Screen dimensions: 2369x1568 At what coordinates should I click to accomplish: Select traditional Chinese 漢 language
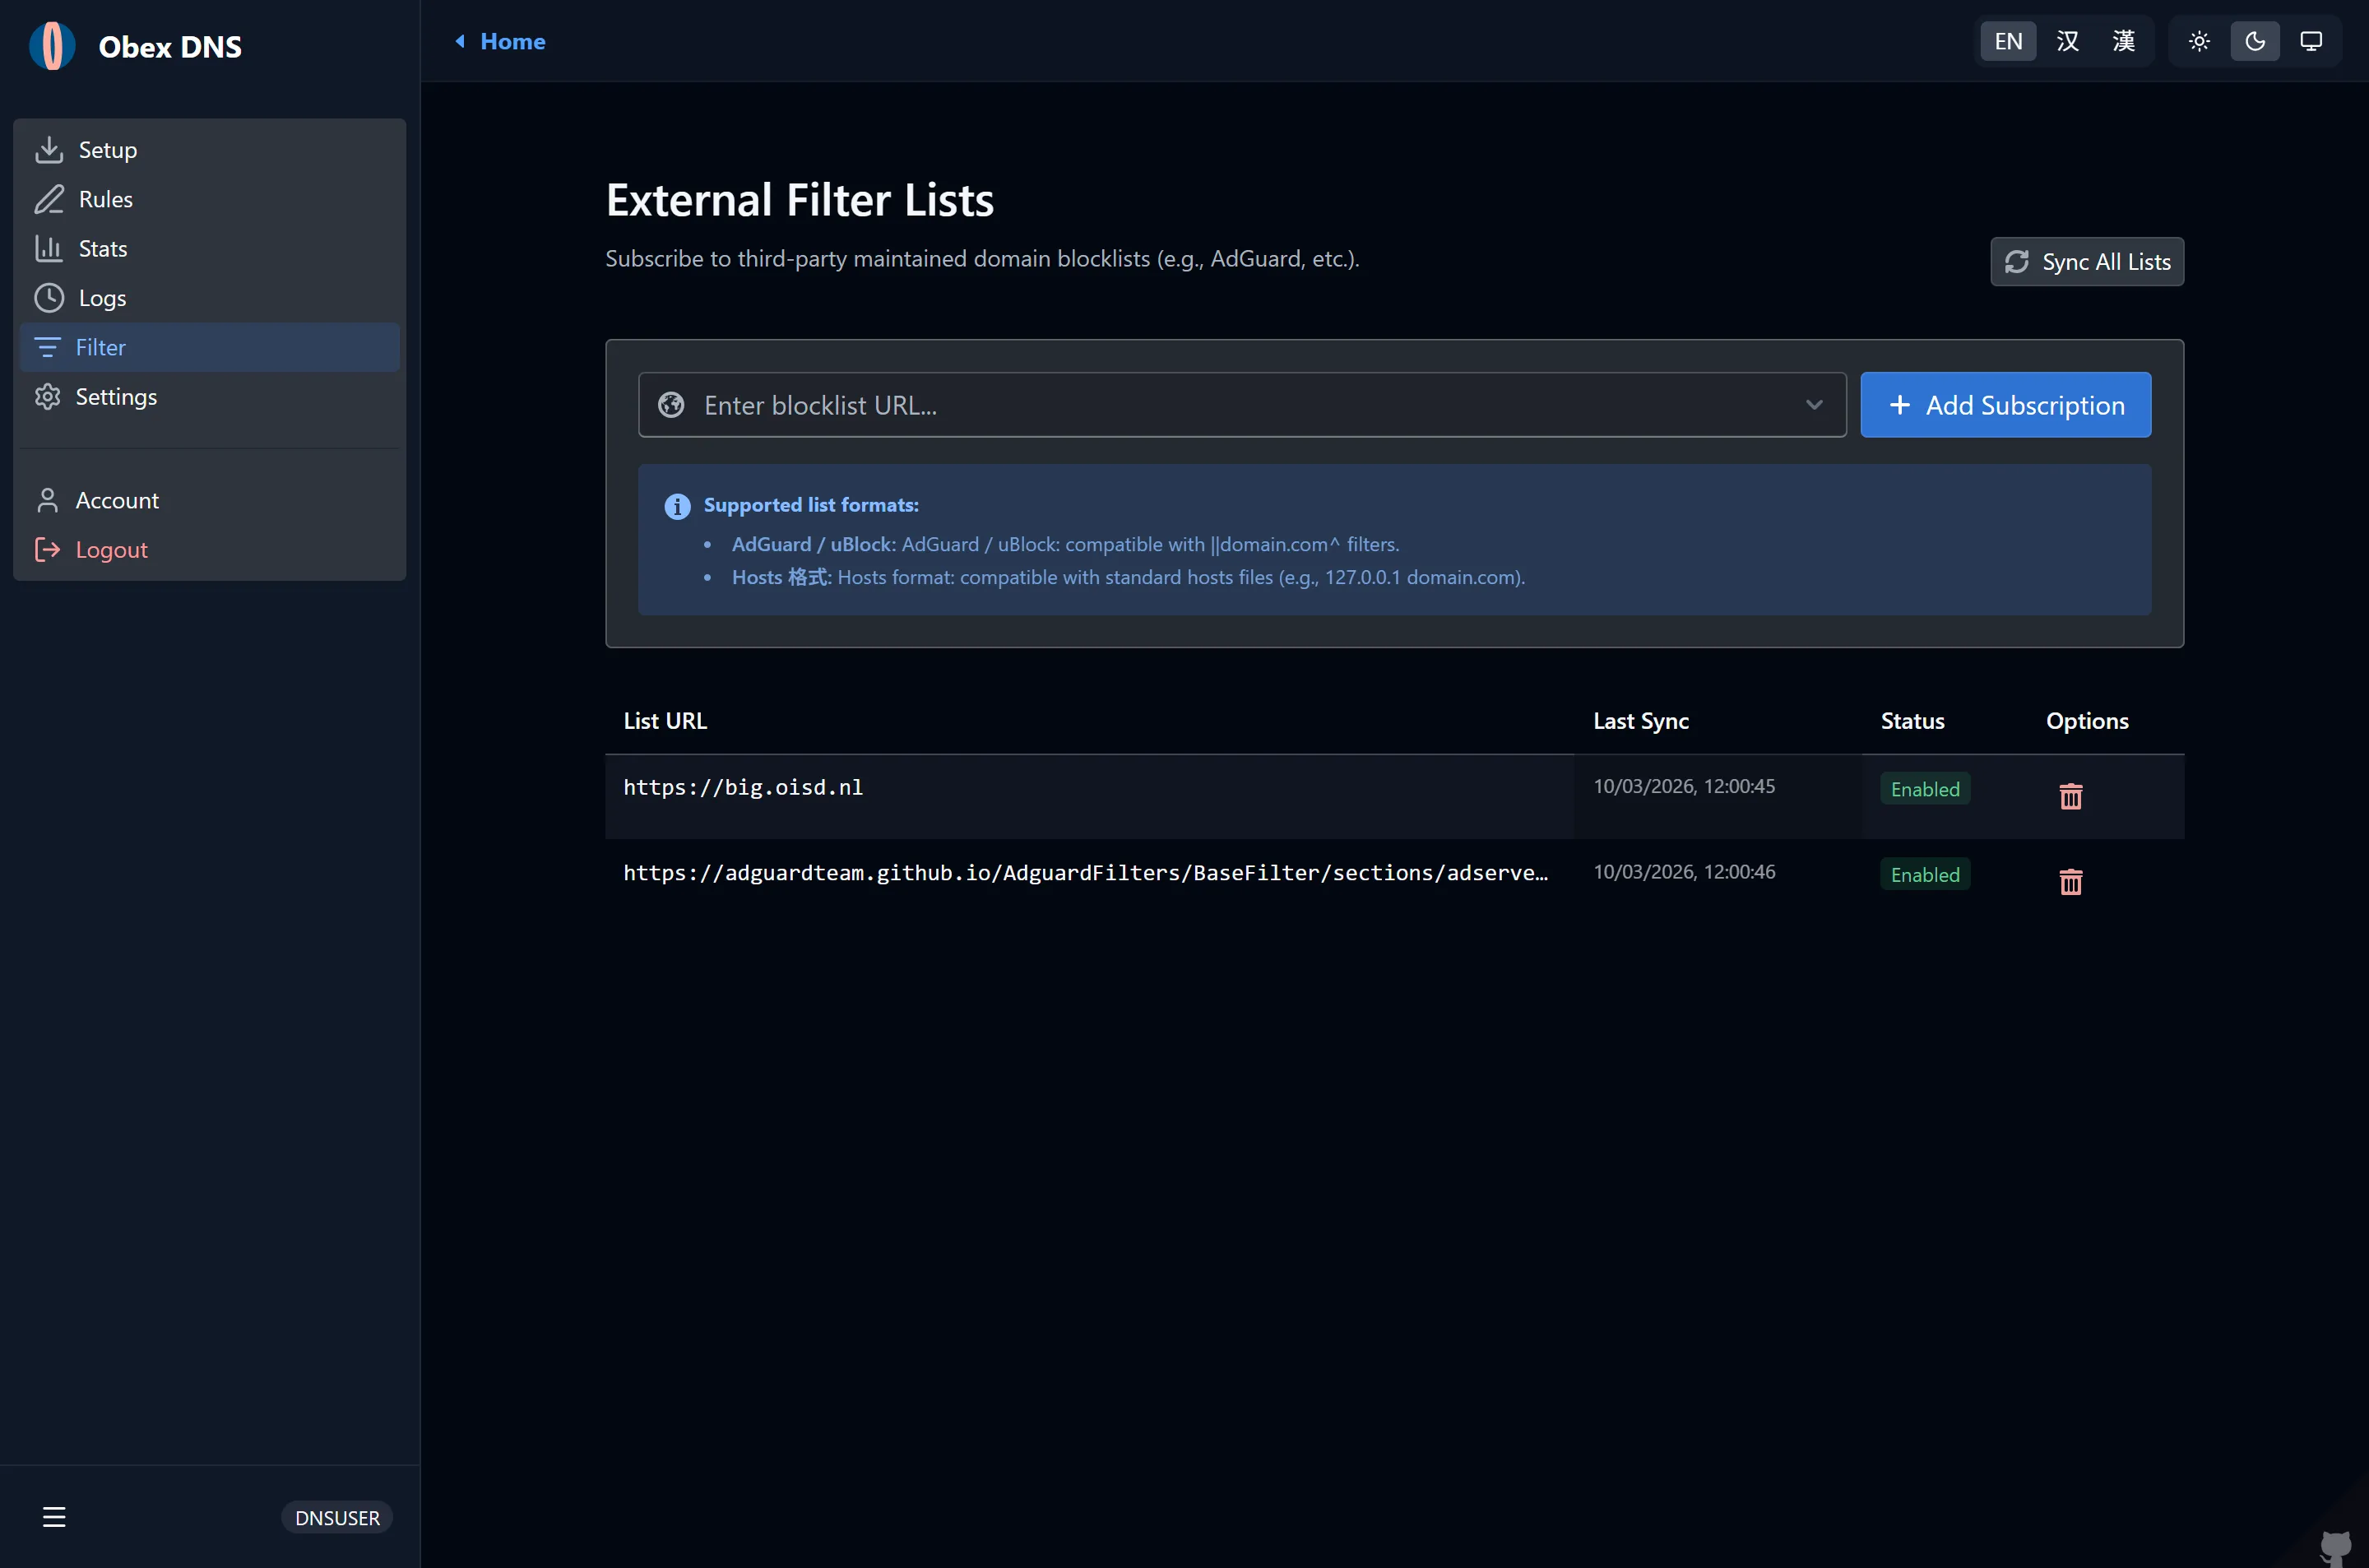click(2123, 41)
